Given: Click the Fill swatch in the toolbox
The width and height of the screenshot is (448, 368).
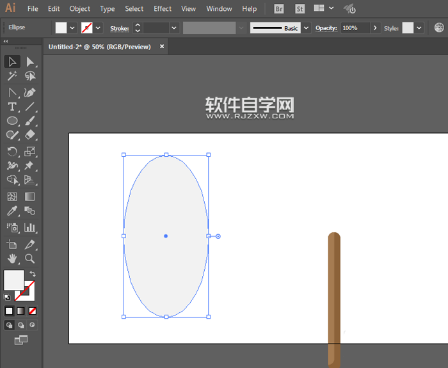Looking at the screenshot, I should pyautogui.click(x=13, y=280).
